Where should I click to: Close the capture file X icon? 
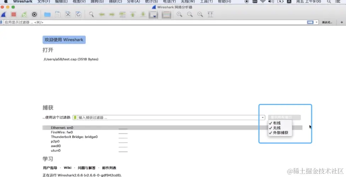click(x=68, y=14)
